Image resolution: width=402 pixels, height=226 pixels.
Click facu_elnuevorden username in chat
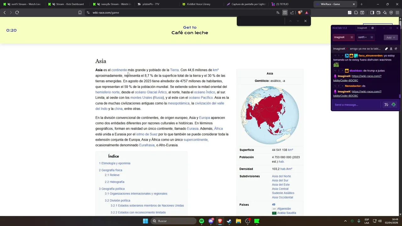pyautogui.click(x=371, y=56)
